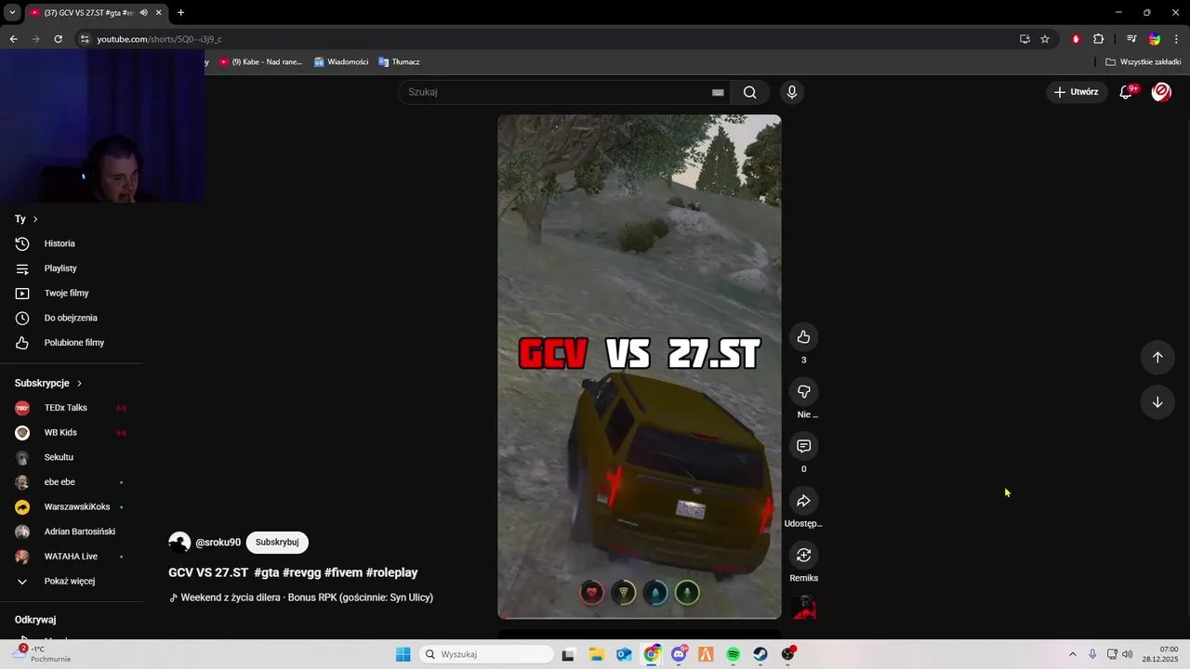Share the short via Udostępnij icon
The image size is (1190, 669).
coord(803,501)
